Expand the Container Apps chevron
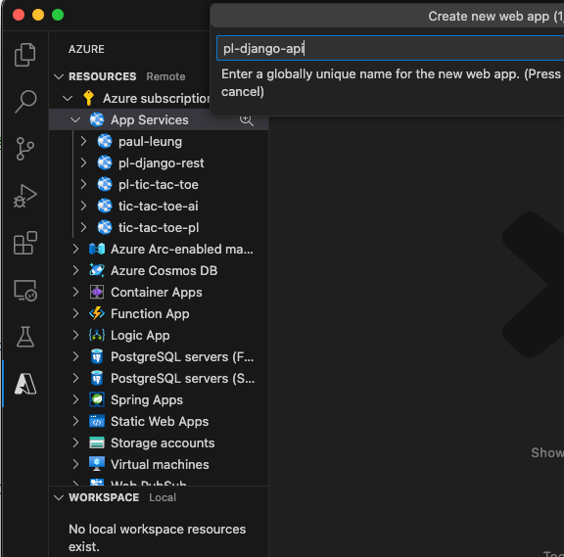The image size is (564, 557). tap(75, 292)
